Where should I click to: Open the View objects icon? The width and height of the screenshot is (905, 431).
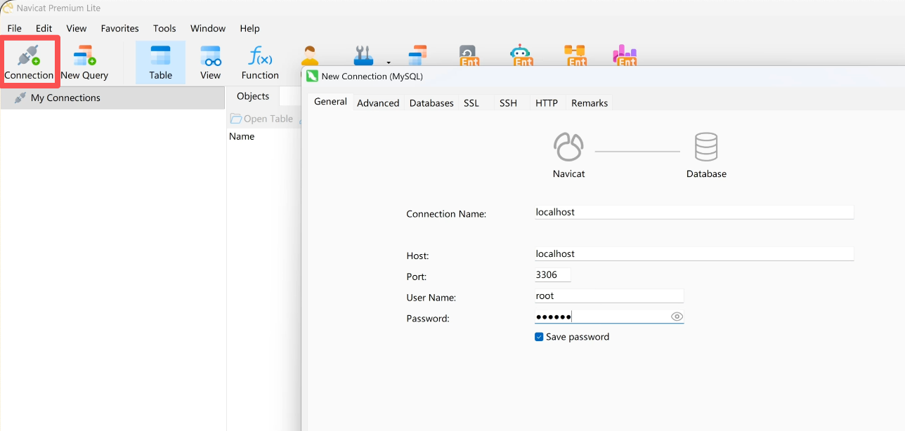[x=210, y=62]
